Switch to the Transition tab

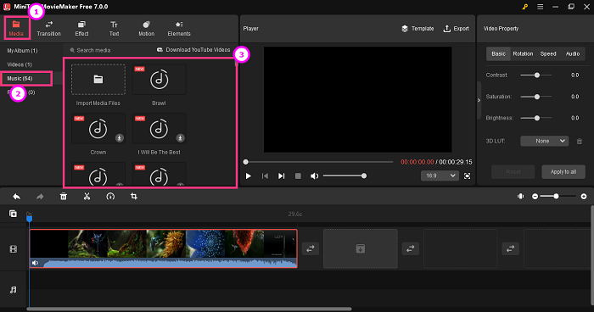click(49, 28)
